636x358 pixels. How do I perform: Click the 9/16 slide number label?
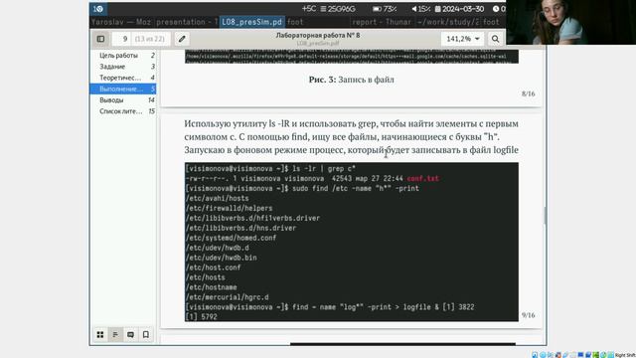(x=528, y=315)
